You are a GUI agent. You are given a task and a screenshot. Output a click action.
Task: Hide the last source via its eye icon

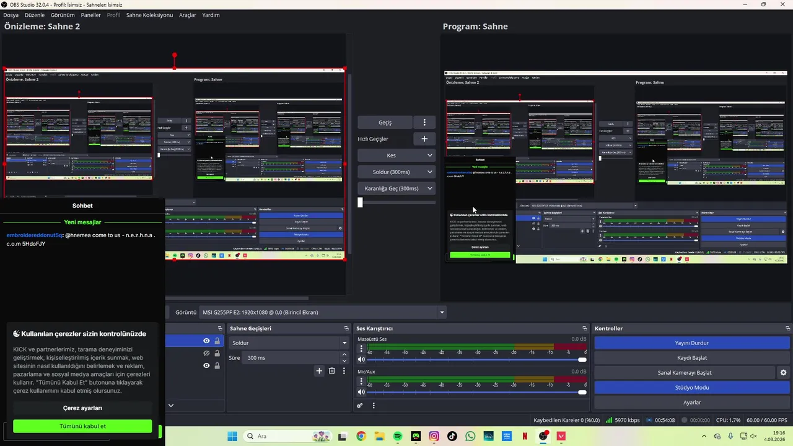[206, 365]
